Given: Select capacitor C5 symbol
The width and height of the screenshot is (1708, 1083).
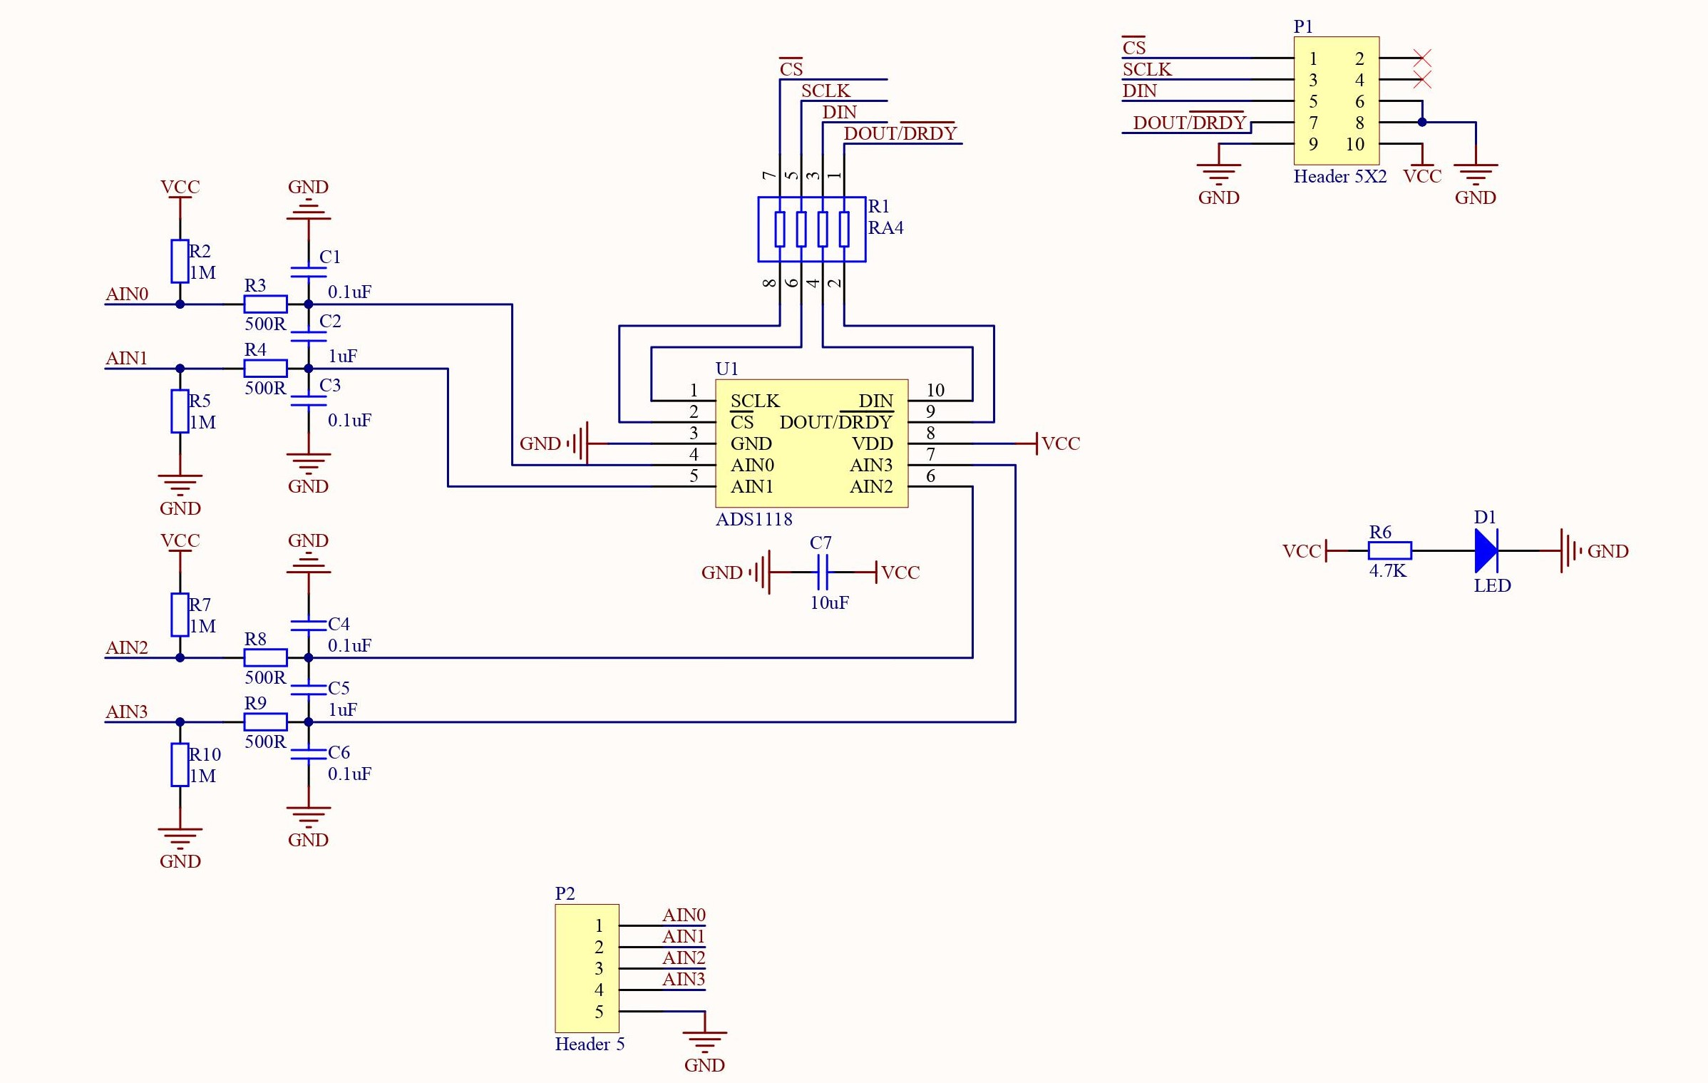Looking at the screenshot, I should pos(308,689).
